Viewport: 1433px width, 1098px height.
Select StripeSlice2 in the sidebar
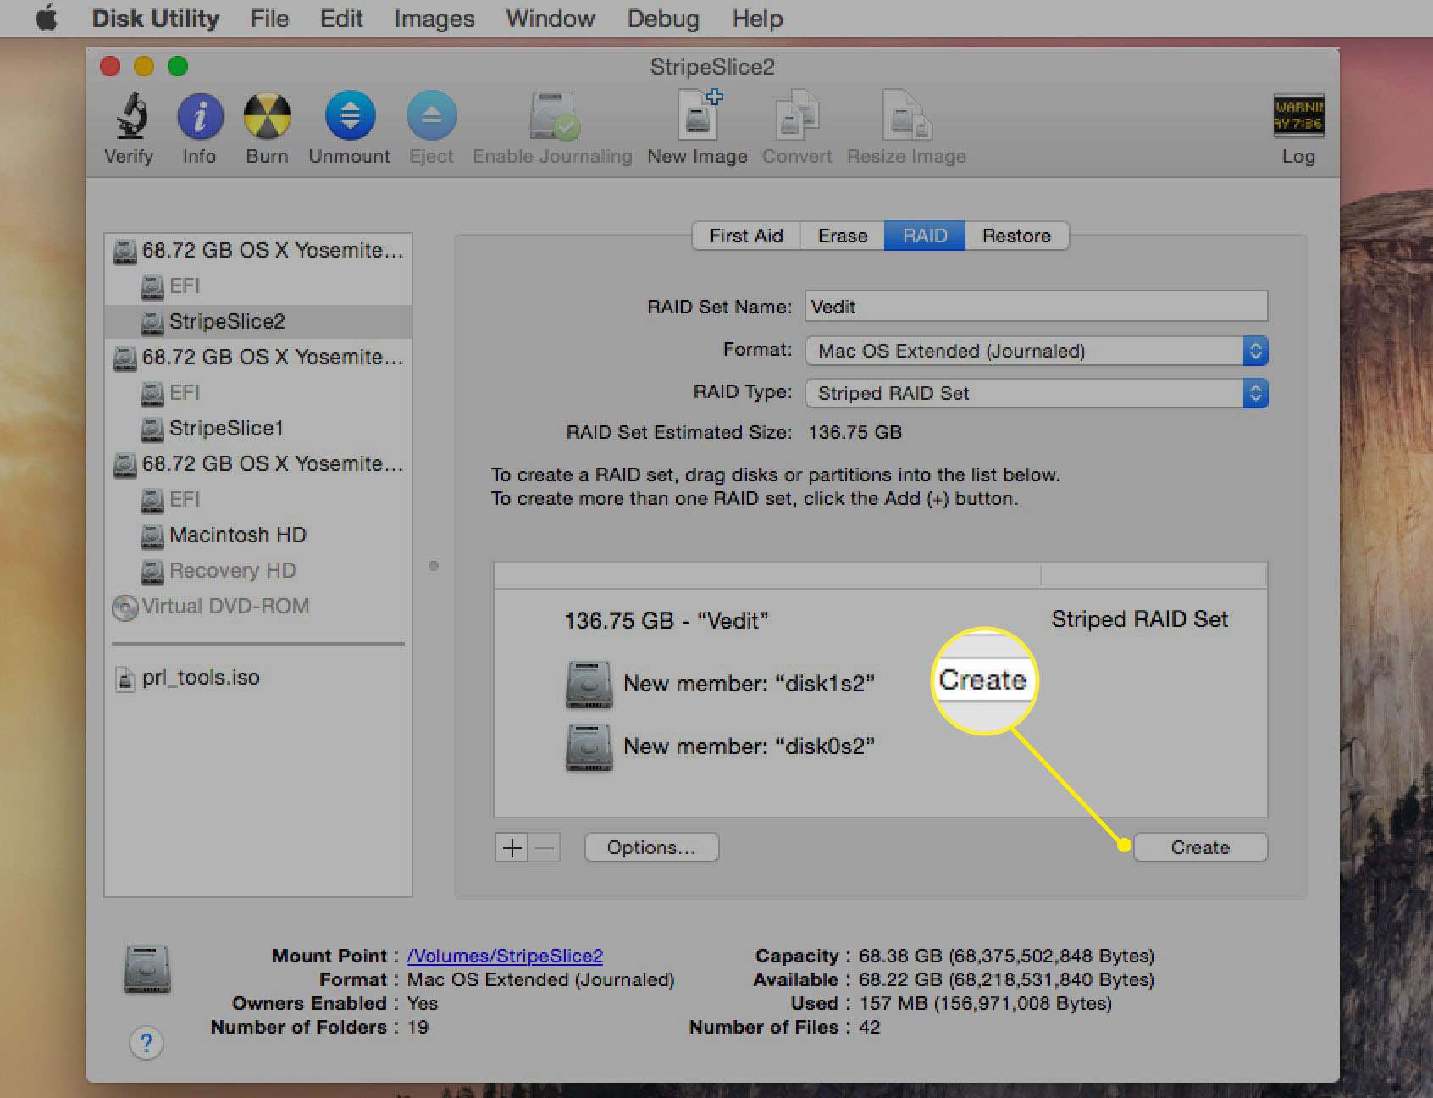pyautogui.click(x=258, y=322)
